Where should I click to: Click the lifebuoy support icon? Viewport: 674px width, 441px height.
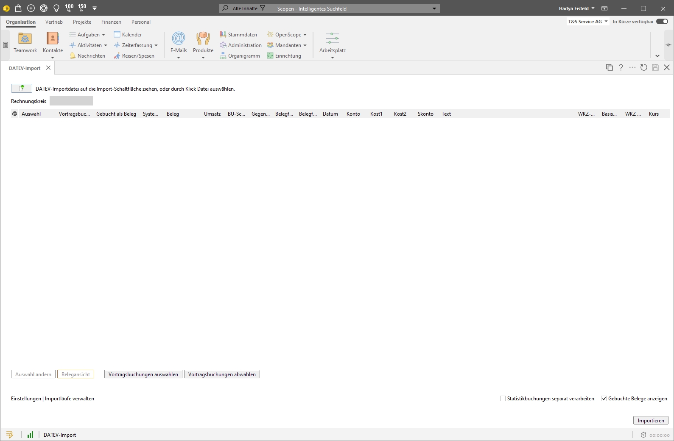coord(44,8)
